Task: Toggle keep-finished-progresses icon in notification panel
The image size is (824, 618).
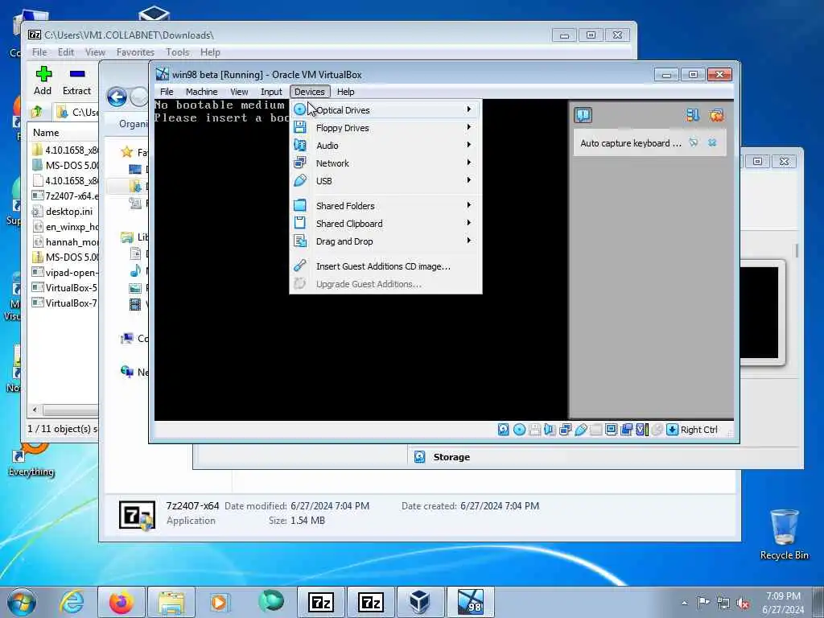Action: tap(693, 115)
